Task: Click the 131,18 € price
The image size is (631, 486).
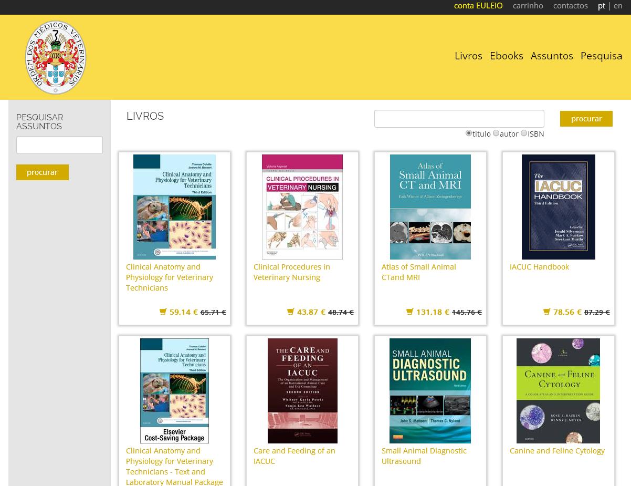Action: pyautogui.click(x=433, y=312)
